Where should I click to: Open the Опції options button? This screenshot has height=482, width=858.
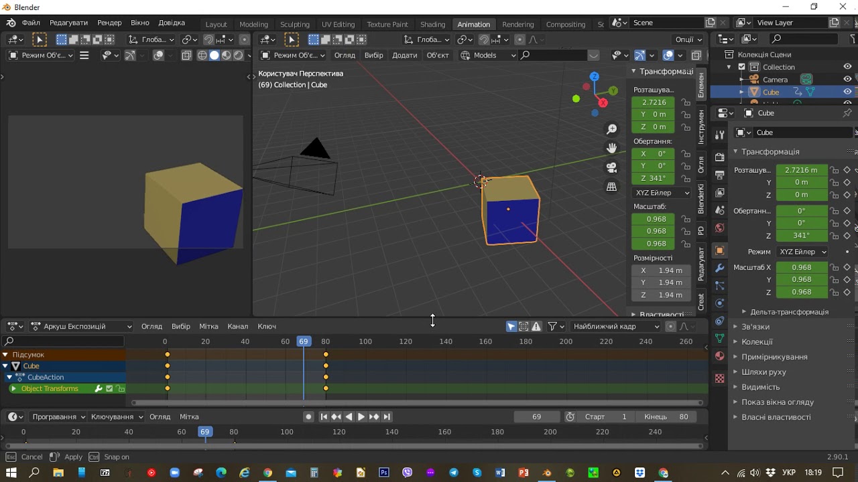pos(688,40)
